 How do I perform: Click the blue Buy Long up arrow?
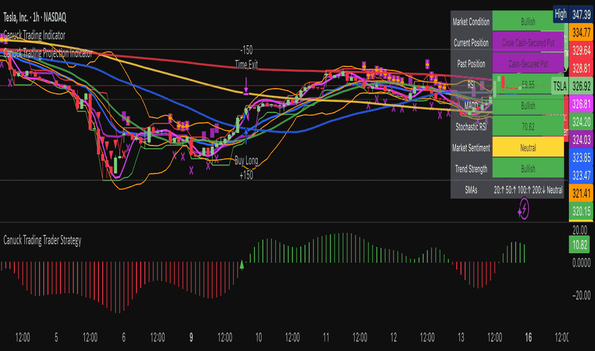tap(246, 136)
